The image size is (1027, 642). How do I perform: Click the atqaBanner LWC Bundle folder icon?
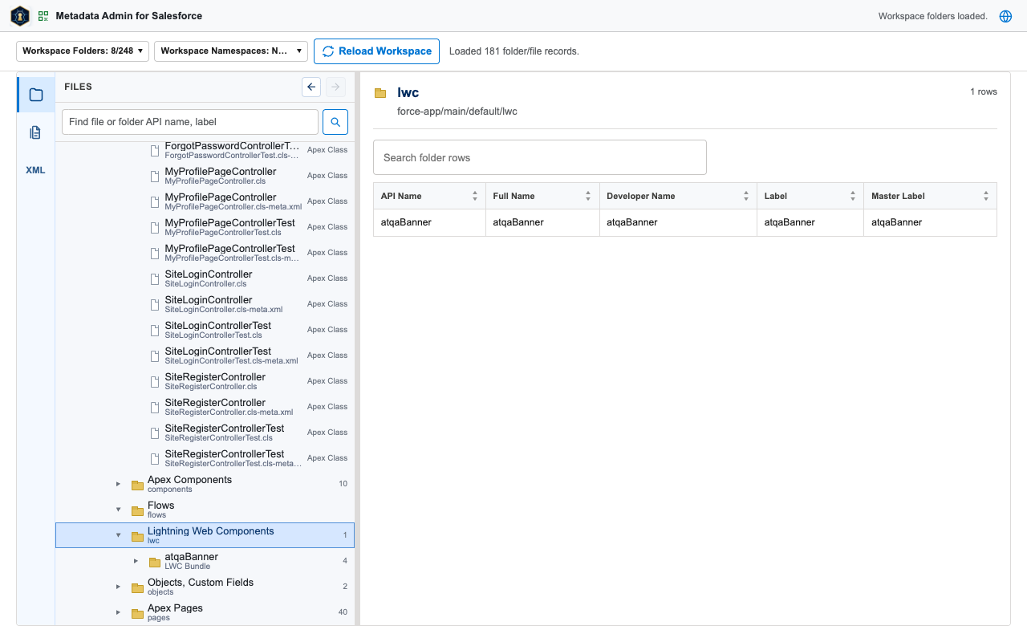point(155,563)
